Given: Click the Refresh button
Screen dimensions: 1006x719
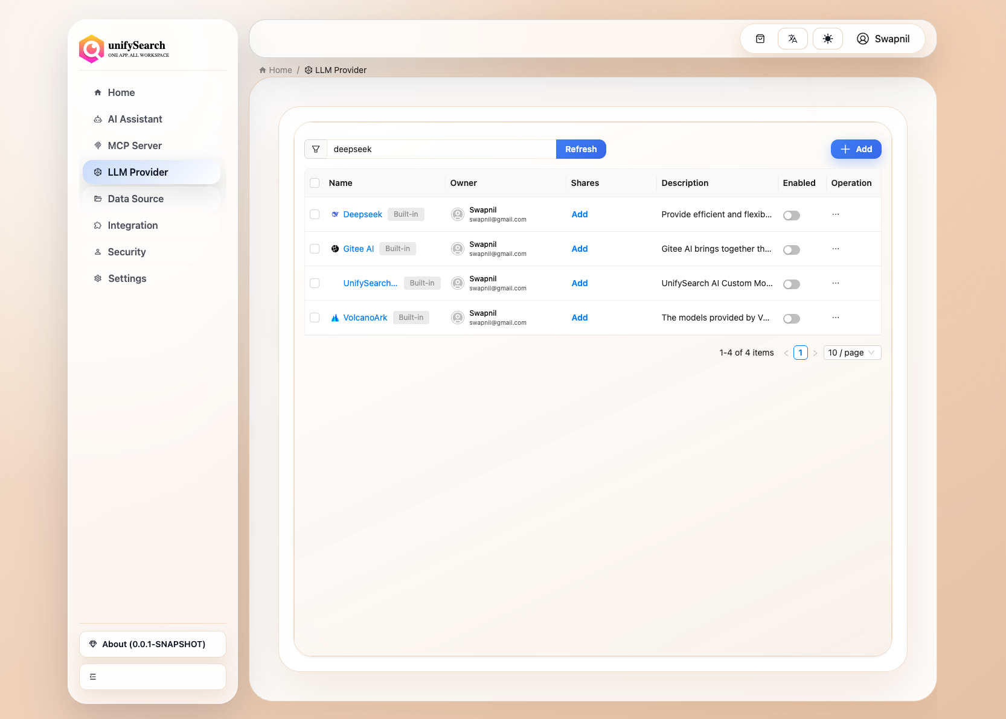Looking at the screenshot, I should coord(580,149).
